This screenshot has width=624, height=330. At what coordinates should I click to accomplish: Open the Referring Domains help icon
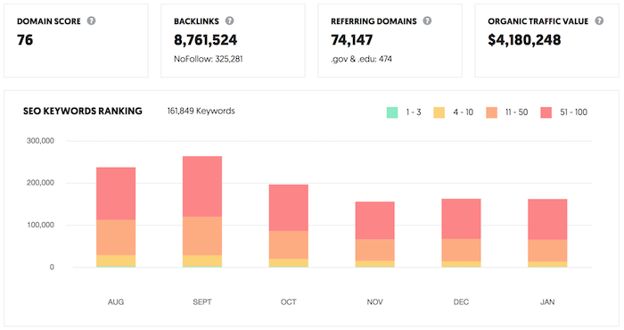click(x=427, y=21)
